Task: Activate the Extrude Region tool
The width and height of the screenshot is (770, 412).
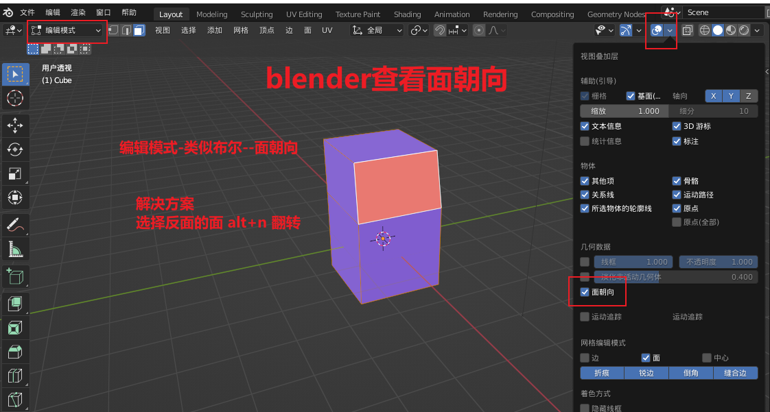Action: coord(15,304)
